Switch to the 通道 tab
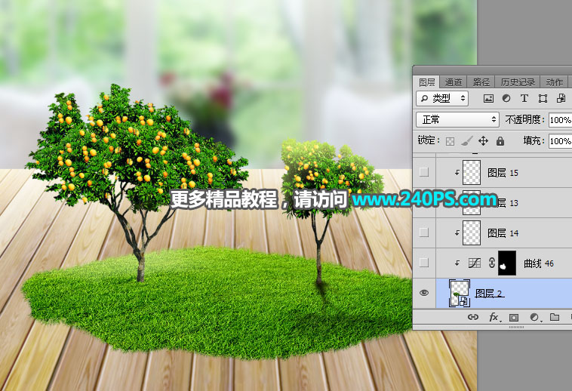 tap(453, 82)
